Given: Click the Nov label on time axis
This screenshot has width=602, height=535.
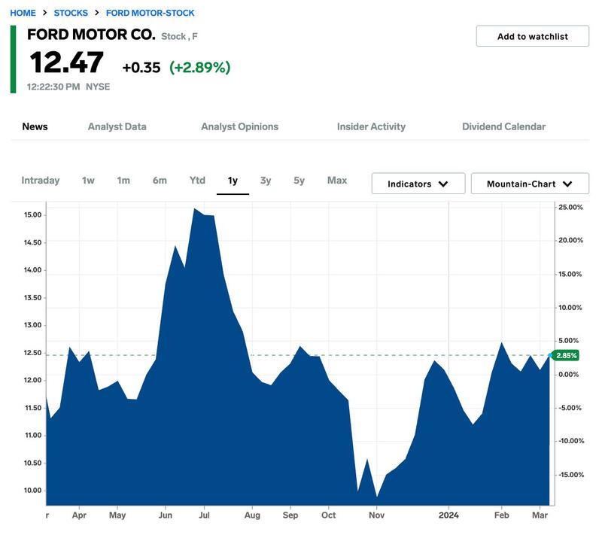Looking at the screenshot, I should click(x=377, y=515).
